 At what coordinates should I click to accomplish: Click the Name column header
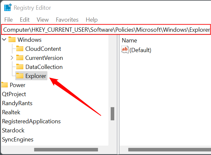(129, 40)
